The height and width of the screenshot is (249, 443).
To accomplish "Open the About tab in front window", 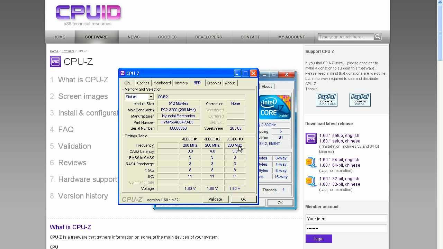I will [230, 83].
